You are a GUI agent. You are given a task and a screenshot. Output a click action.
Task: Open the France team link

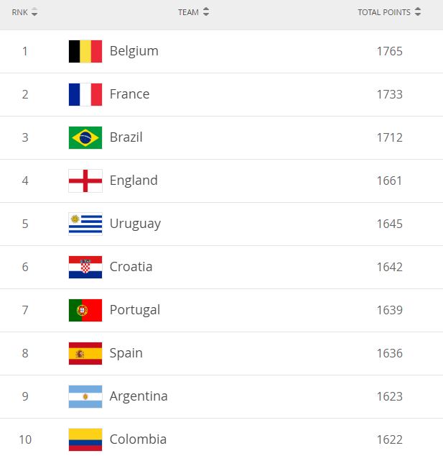129,94
